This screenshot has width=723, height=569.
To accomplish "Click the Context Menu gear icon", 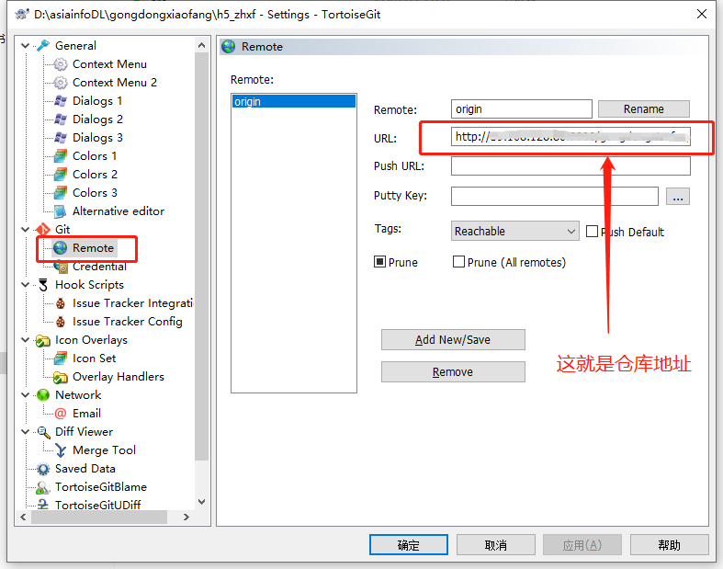I will pos(61,64).
